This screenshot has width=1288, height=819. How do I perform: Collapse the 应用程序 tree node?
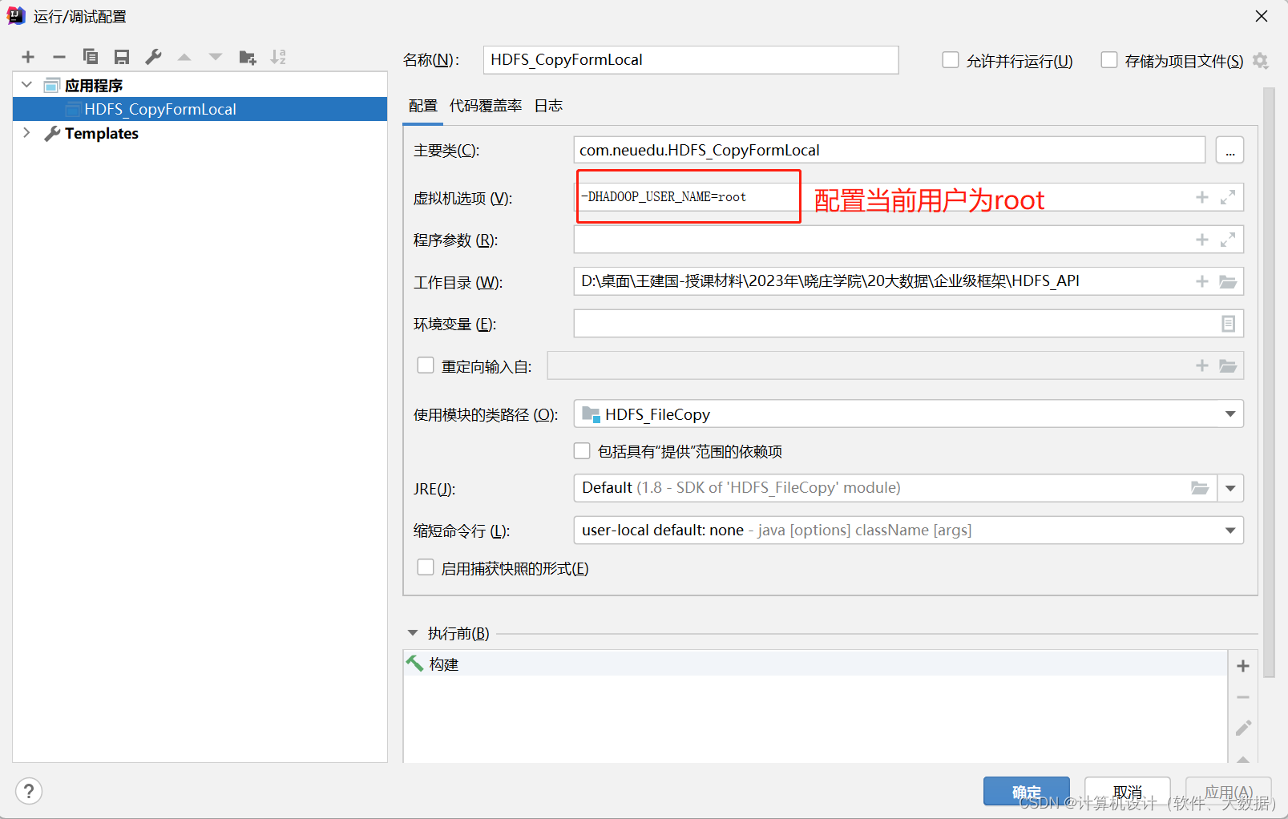pyautogui.click(x=26, y=85)
